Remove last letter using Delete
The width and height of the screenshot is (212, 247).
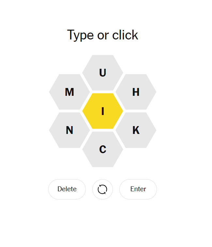(67, 189)
